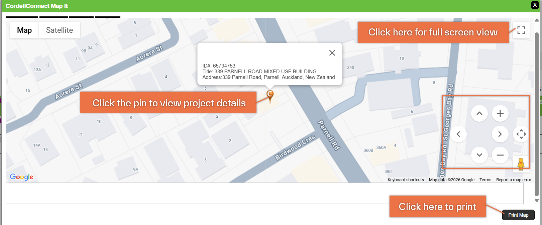Click the dialog vertical scrollbar
This screenshot has height=225, width=542.
537,114
